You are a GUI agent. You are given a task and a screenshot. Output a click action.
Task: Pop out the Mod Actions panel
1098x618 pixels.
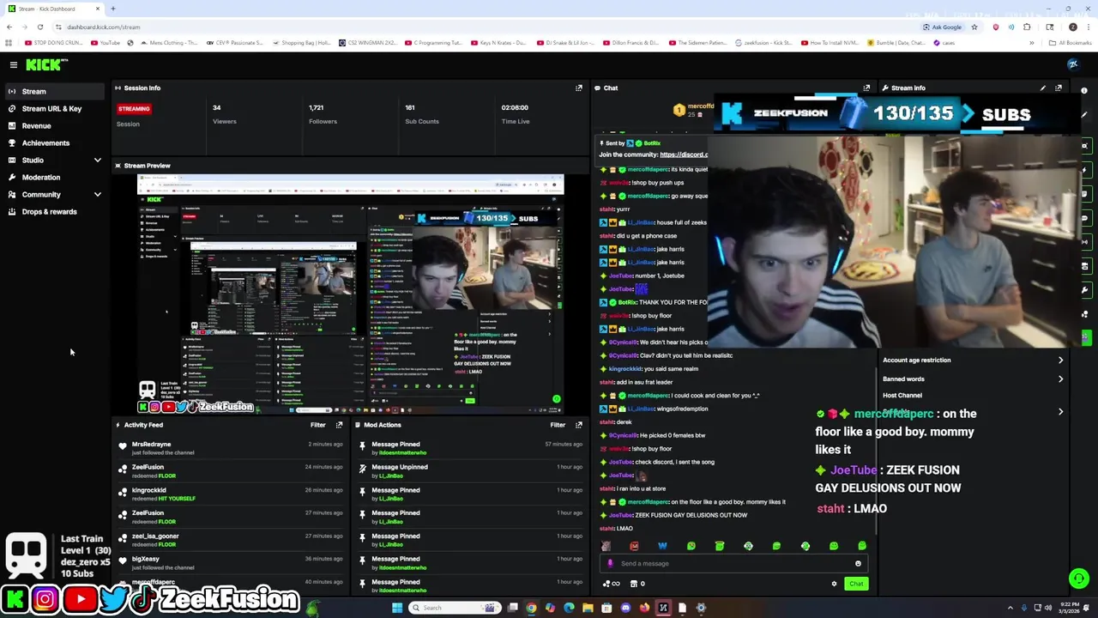579,425
